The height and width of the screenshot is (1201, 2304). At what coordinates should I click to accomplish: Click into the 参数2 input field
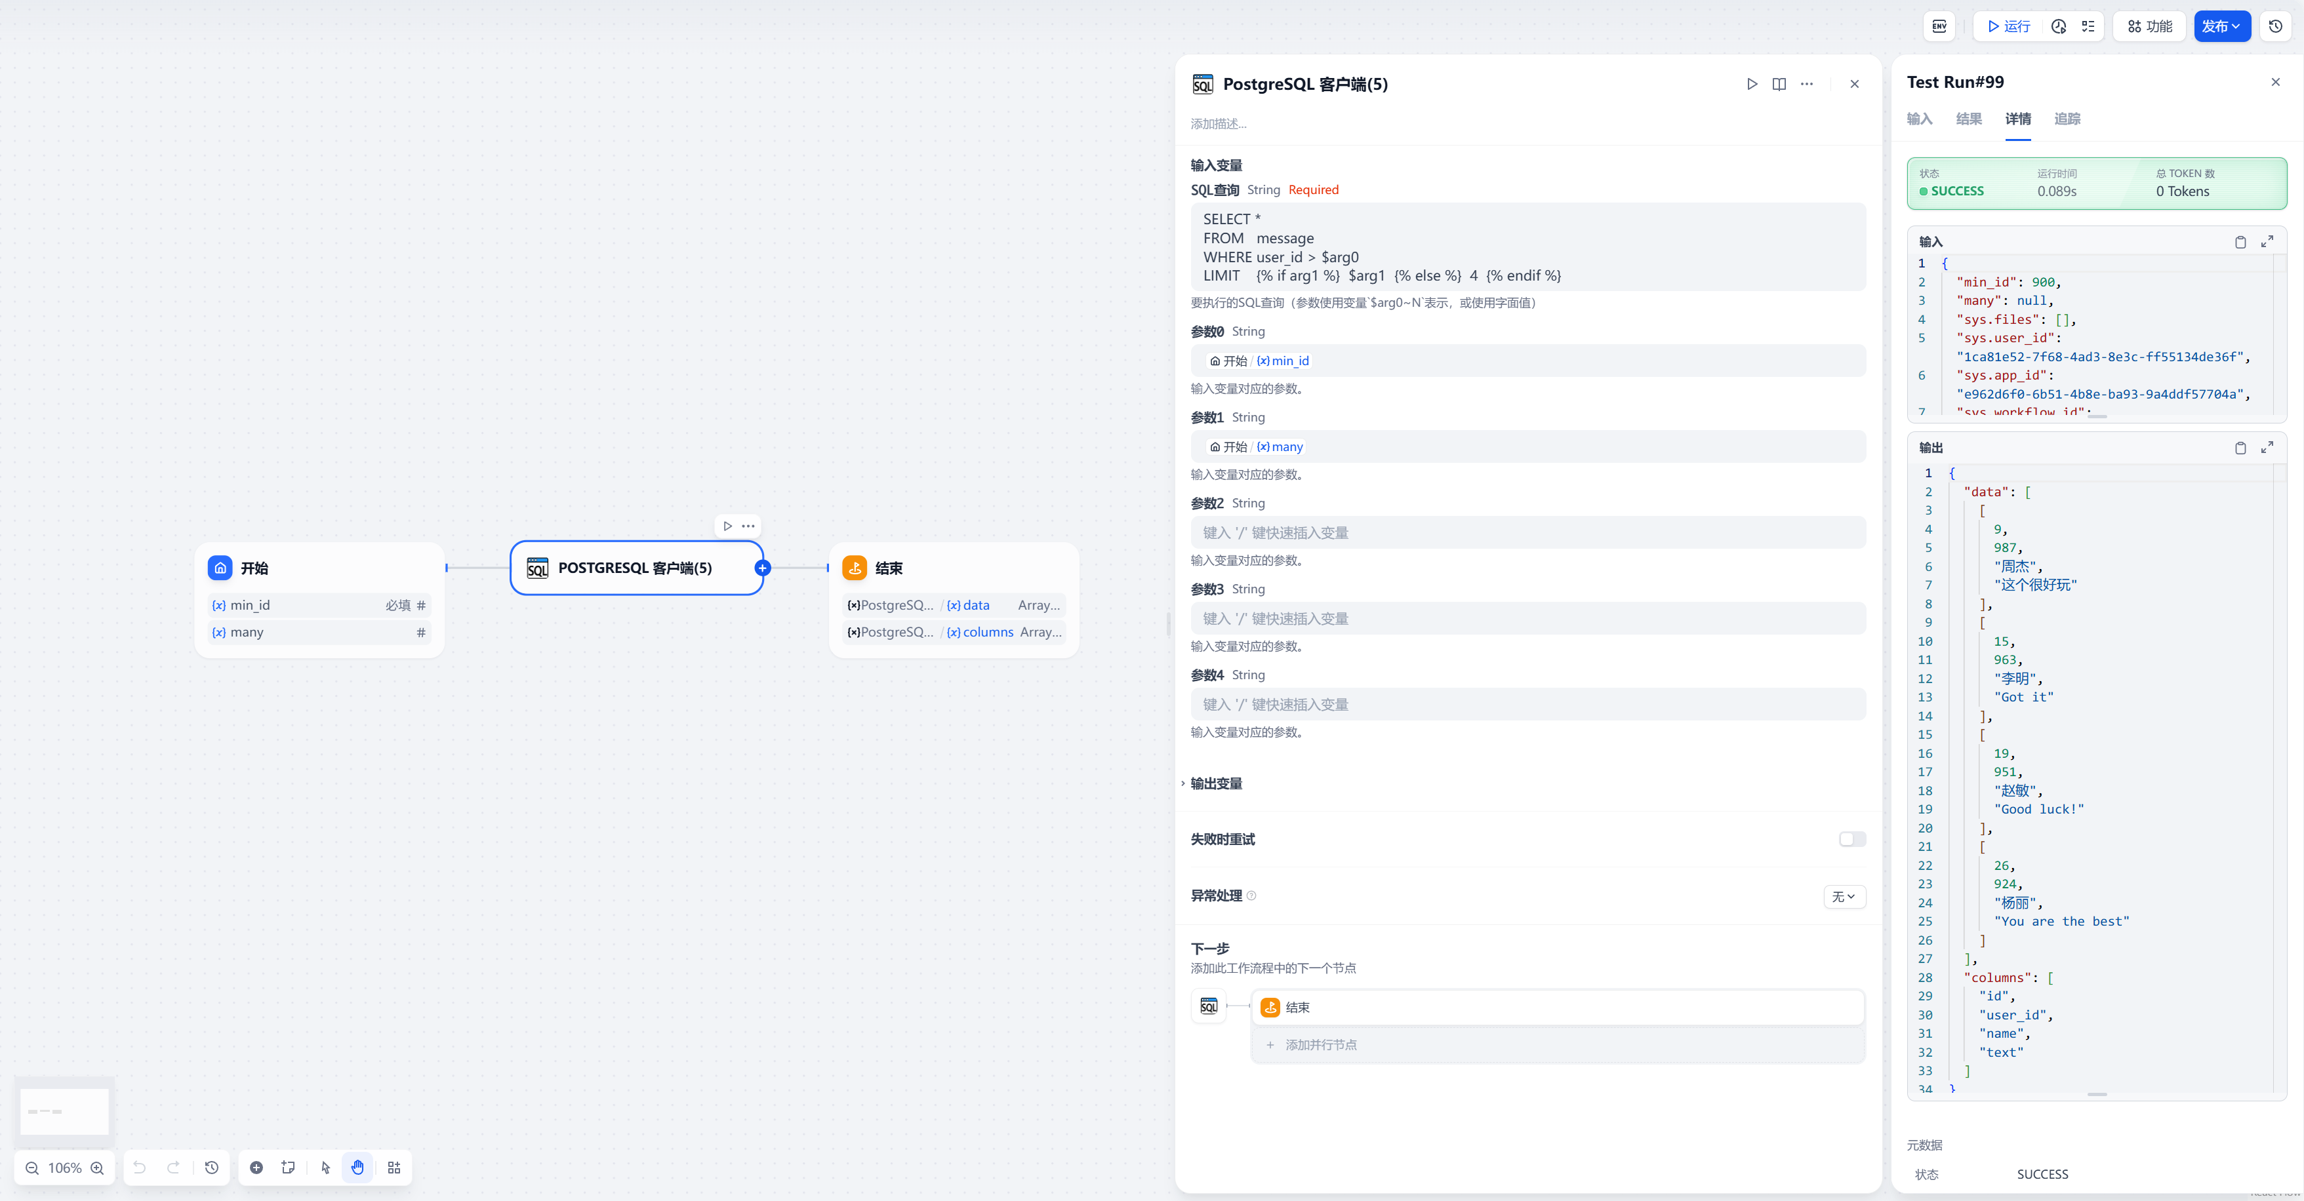point(1527,533)
